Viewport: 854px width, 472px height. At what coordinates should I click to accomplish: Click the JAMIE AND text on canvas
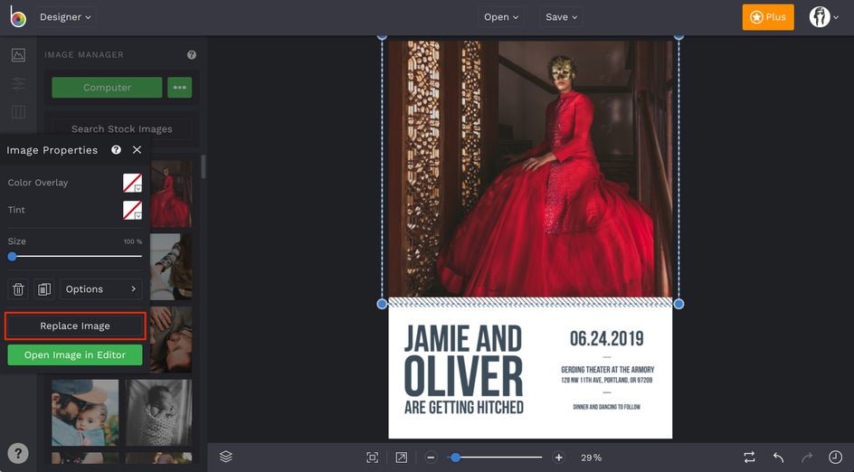[463, 338]
